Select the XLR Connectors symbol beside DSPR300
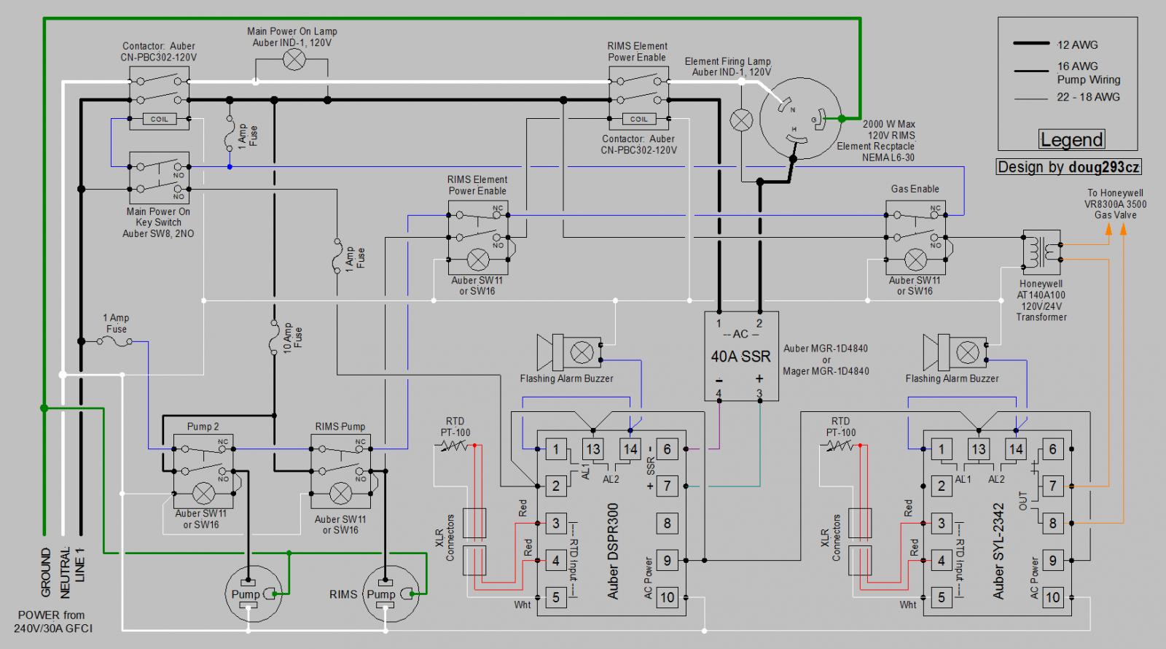 point(475,541)
